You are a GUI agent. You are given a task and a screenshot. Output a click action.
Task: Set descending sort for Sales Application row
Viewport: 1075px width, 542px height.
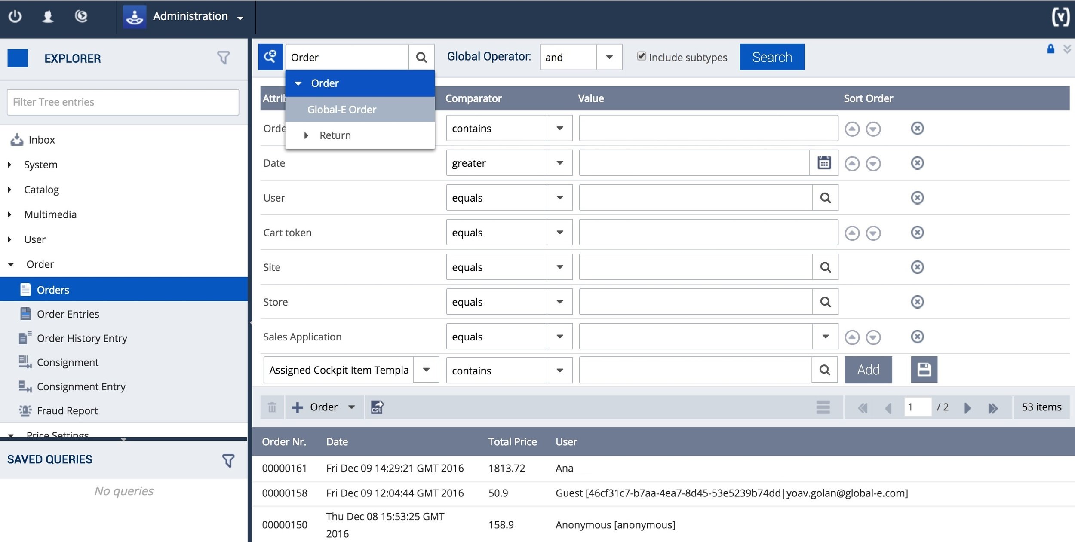coord(873,337)
